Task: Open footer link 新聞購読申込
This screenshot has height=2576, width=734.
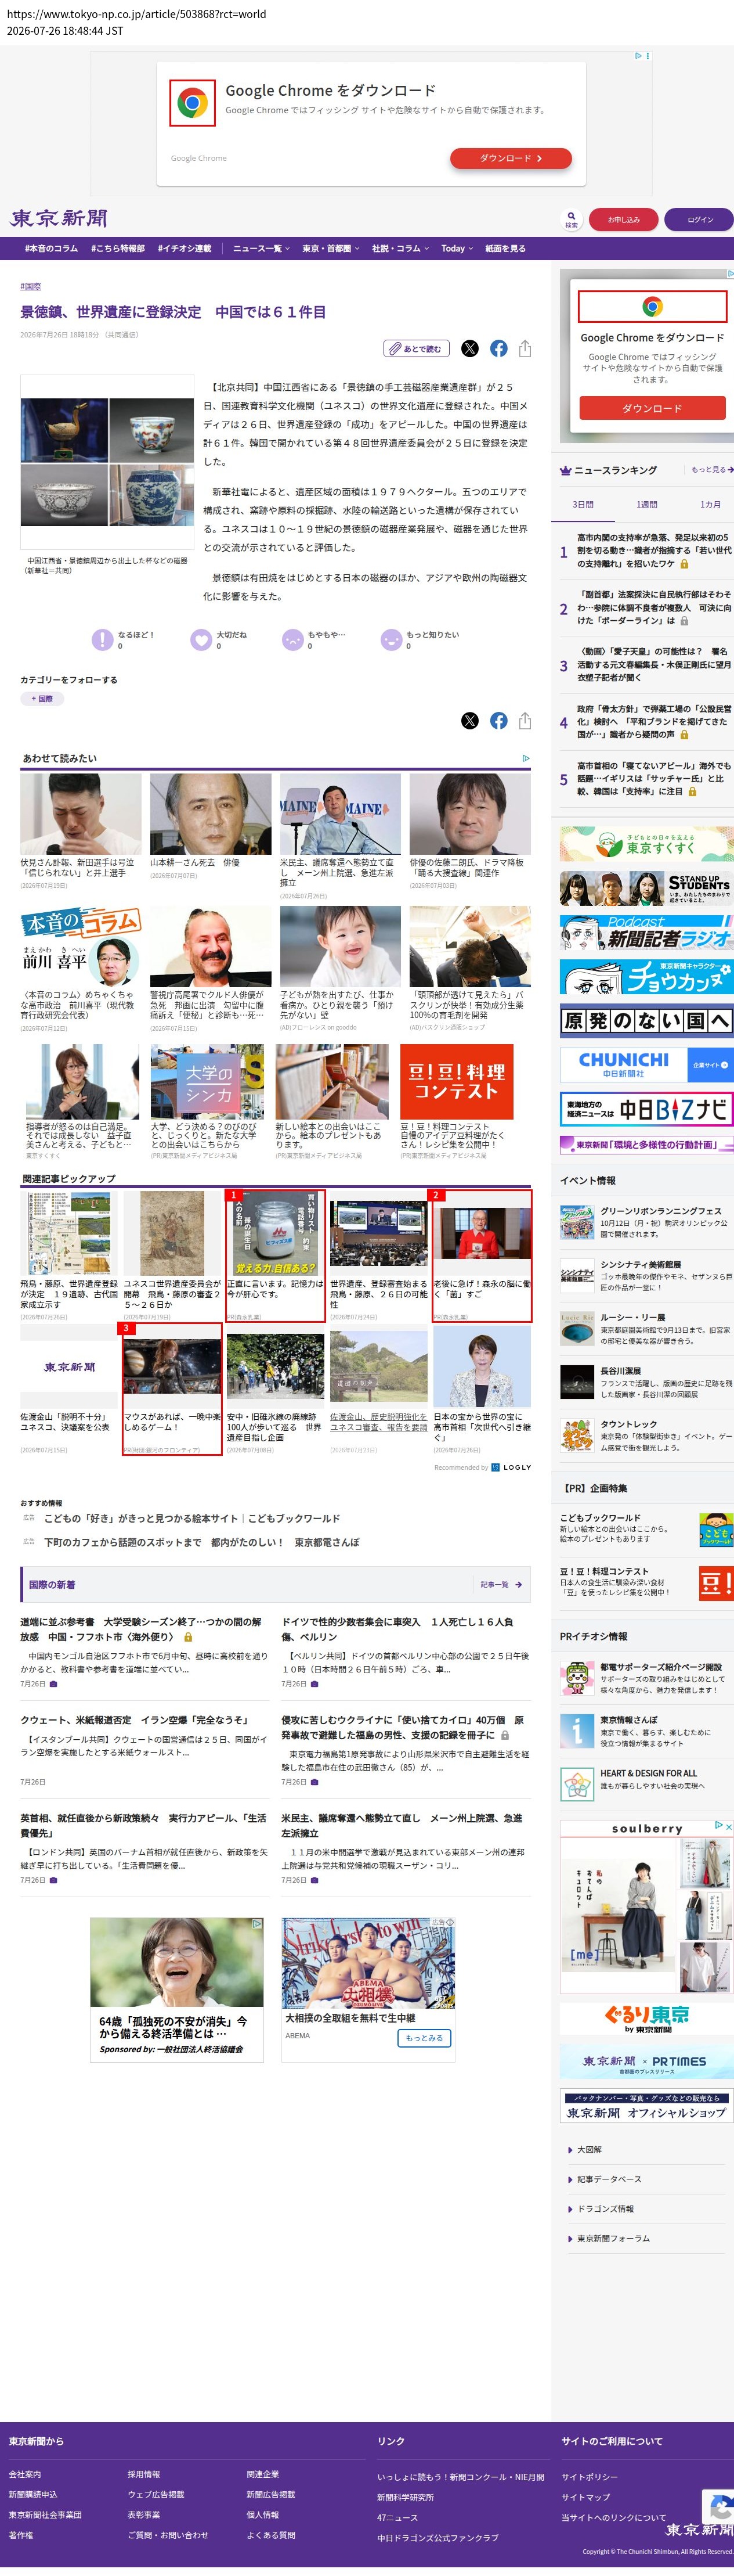Action: (33, 2494)
